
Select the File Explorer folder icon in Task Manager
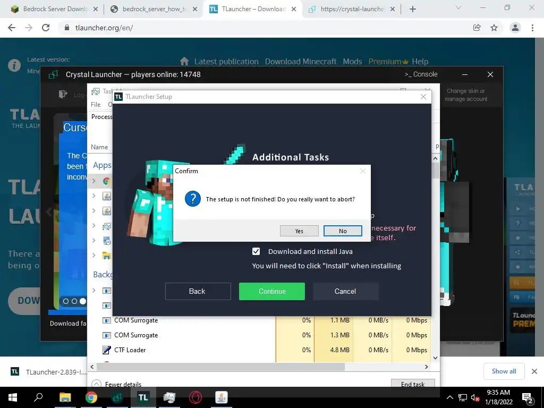(106, 256)
